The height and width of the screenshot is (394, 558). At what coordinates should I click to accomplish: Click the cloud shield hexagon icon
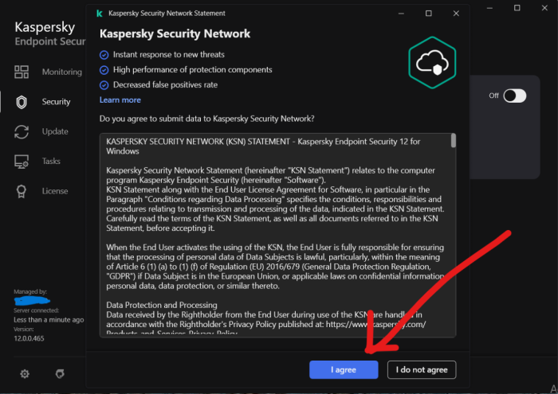click(x=431, y=60)
